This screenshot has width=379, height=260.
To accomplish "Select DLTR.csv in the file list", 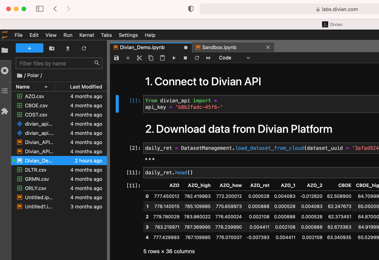I will click(59, 170).
